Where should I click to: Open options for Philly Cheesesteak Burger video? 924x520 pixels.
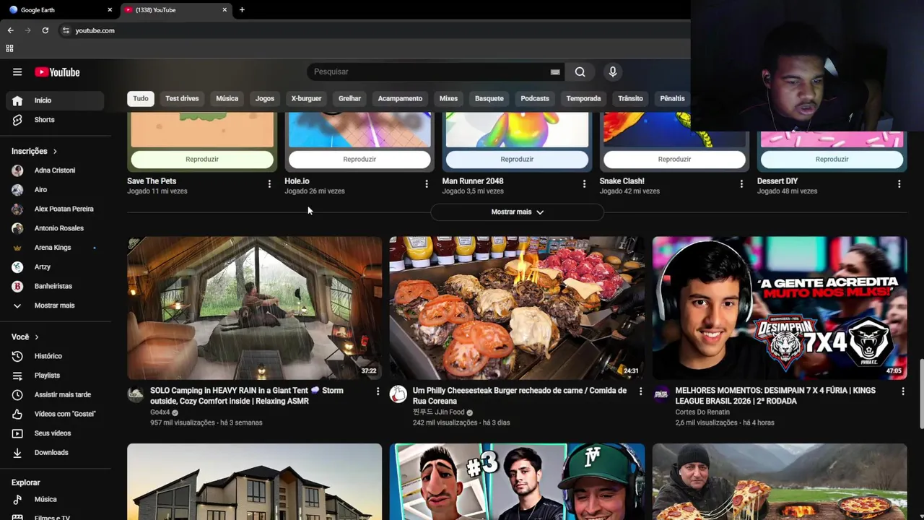coord(640,391)
